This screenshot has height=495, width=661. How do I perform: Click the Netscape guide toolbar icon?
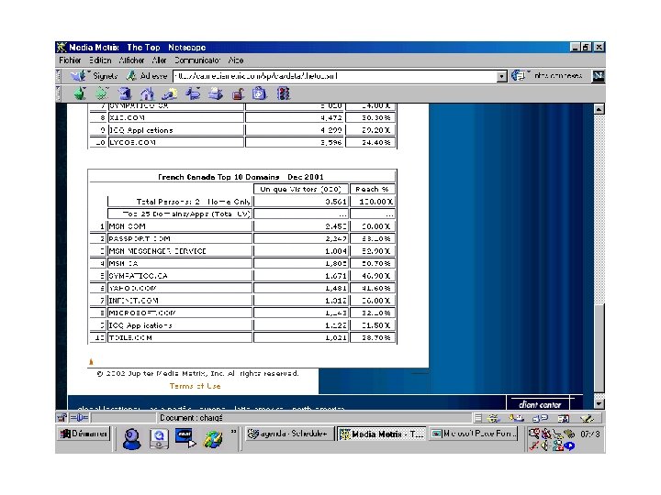[x=193, y=93]
